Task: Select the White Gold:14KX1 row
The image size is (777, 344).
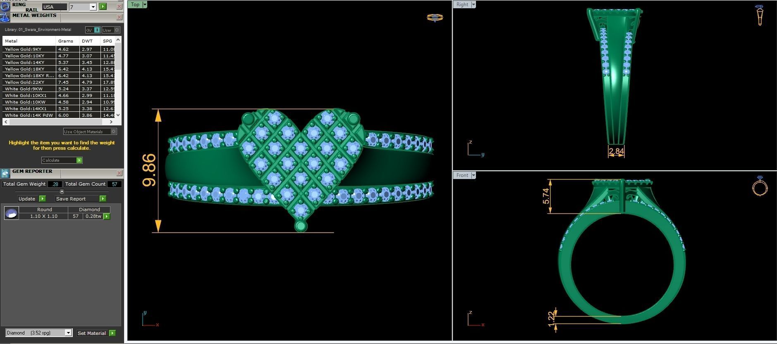Action: (x=59, y=108)
